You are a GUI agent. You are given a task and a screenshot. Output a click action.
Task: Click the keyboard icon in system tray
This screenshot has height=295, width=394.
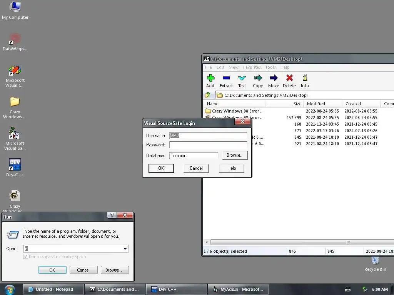click(x=348, y=290)
